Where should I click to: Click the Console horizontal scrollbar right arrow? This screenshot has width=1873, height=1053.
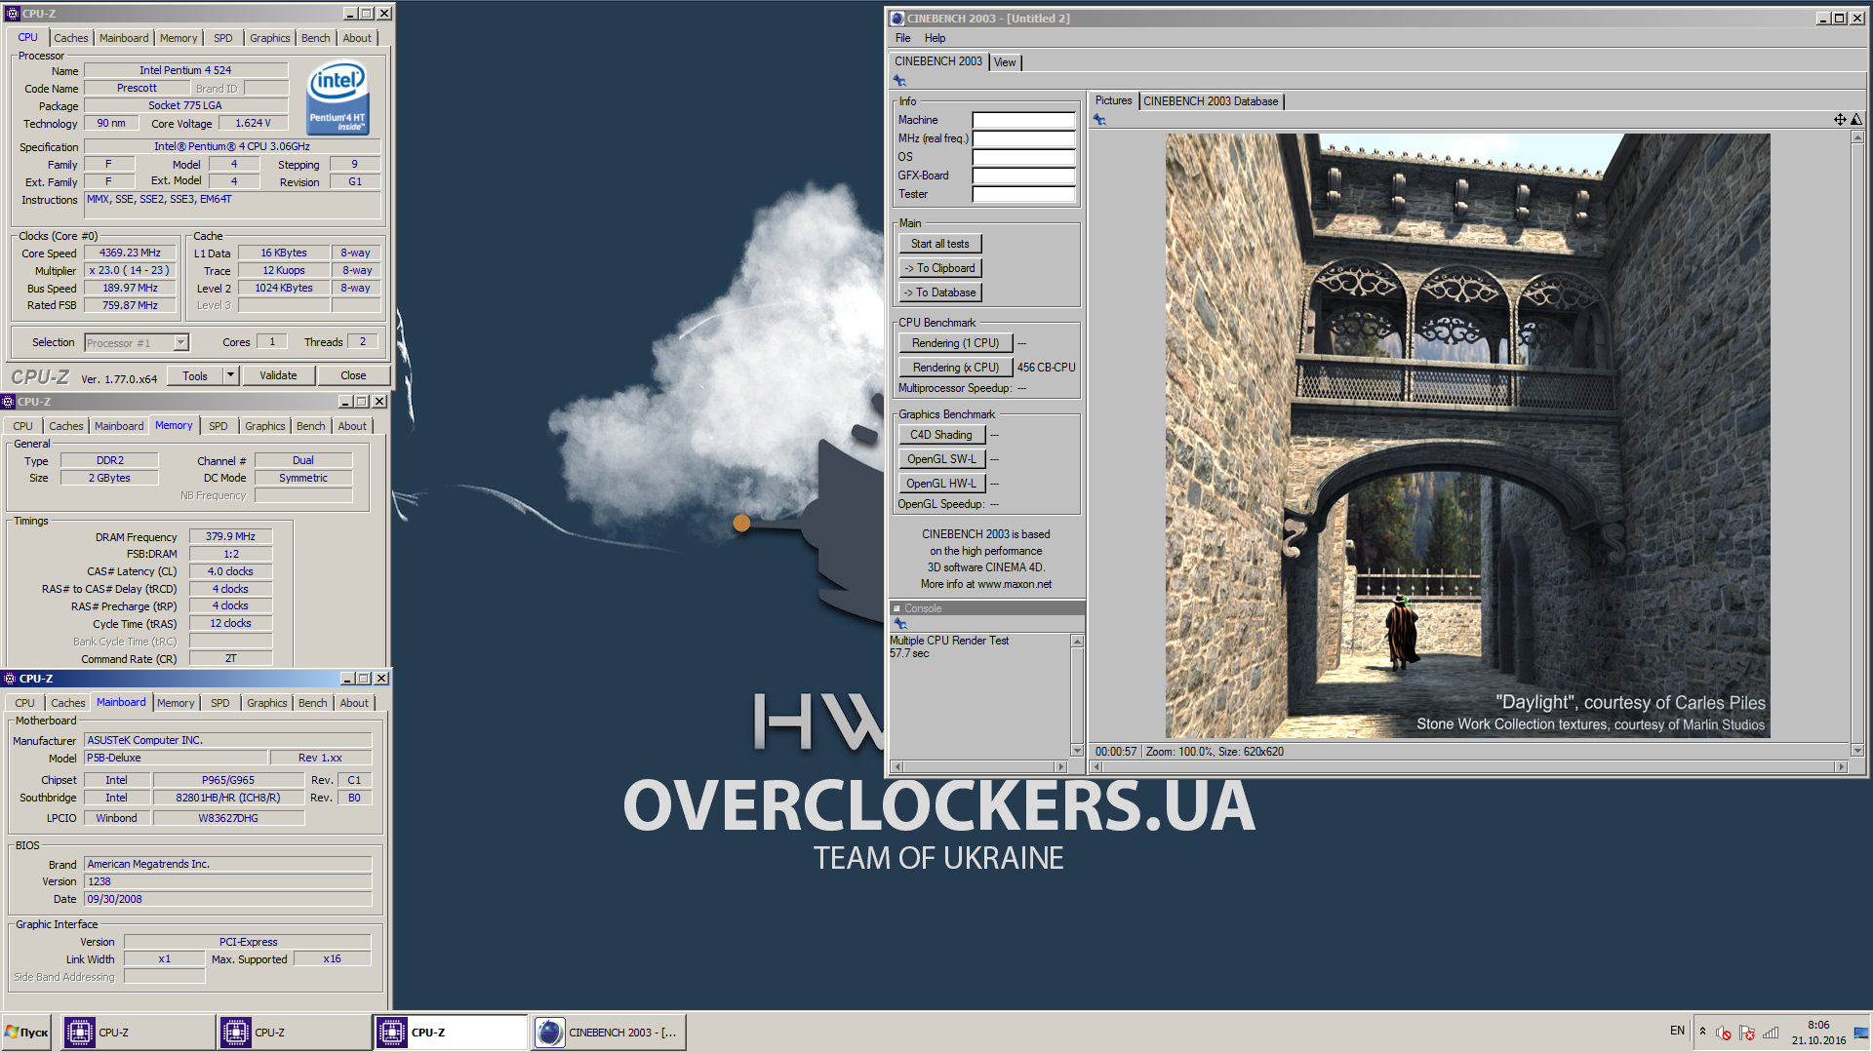pos(1060,766)
